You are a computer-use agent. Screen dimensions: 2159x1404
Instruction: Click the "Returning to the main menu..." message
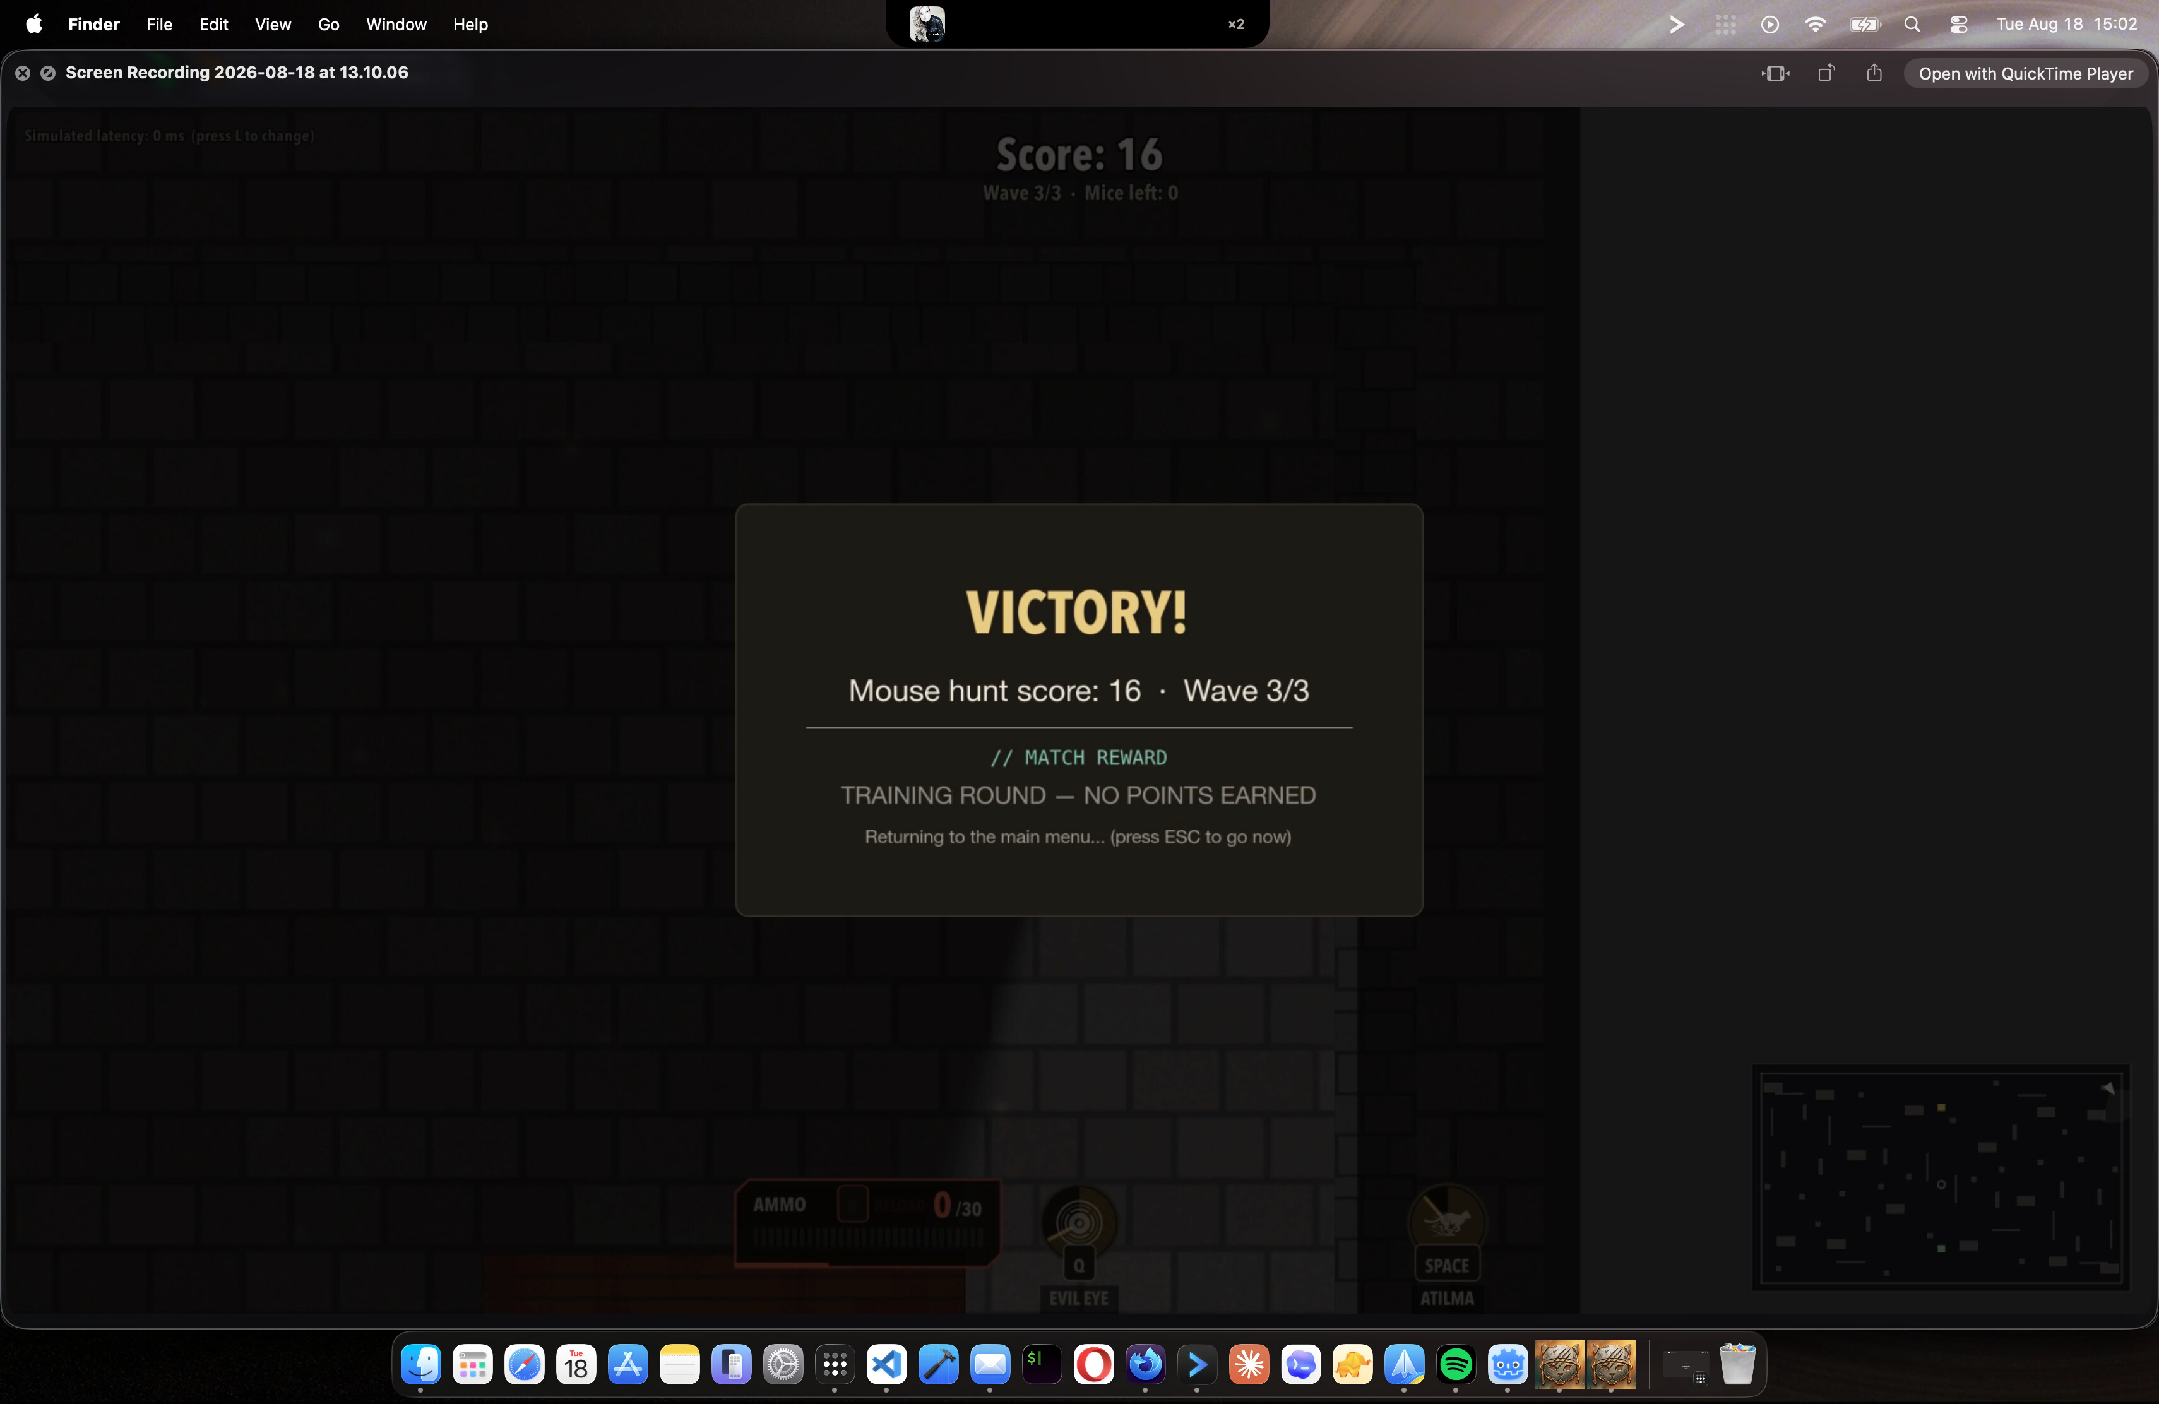pyautogui.click(x=1078, y=836)
